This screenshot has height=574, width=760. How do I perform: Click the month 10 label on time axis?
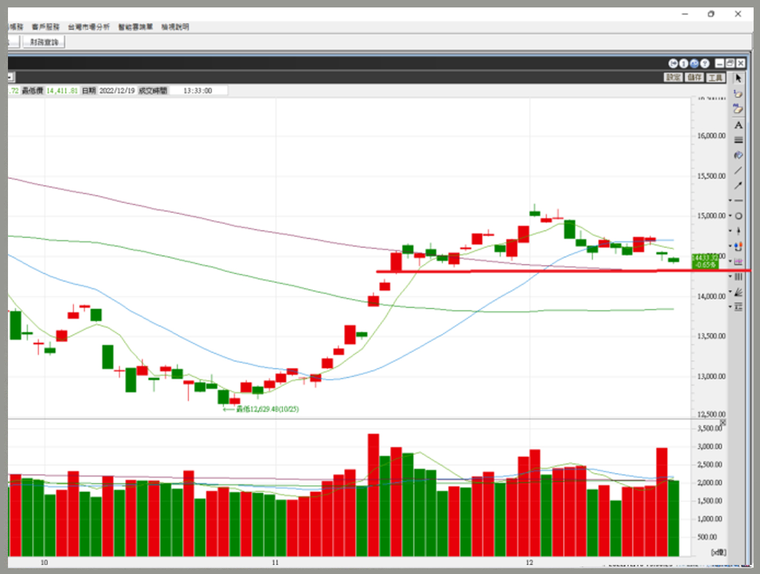click(x=44, y=562)
